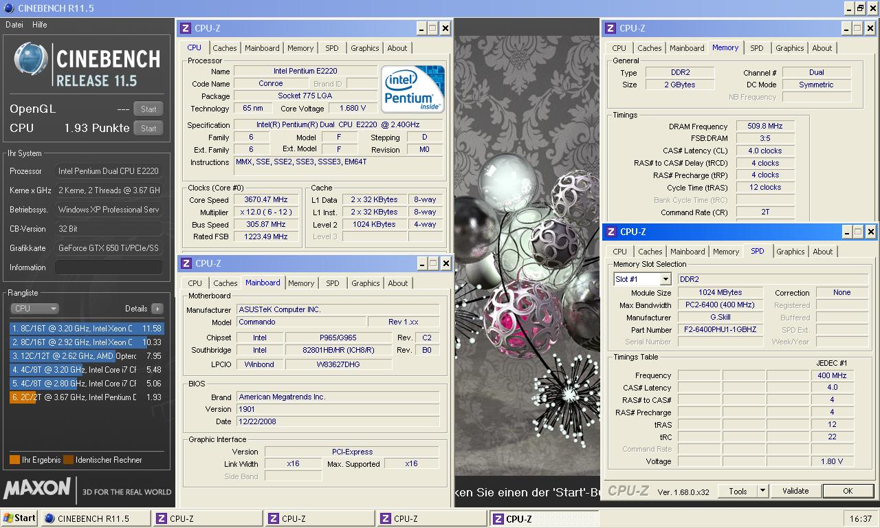Select ranking row 12C/12T @ 2.62 GHz AMD

[87, 356]
